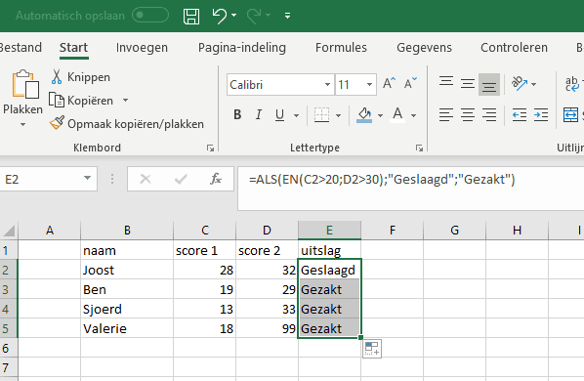Screen dimensions: 584x381
Task: Click the align right icon
Action: (x=489, y=114)
